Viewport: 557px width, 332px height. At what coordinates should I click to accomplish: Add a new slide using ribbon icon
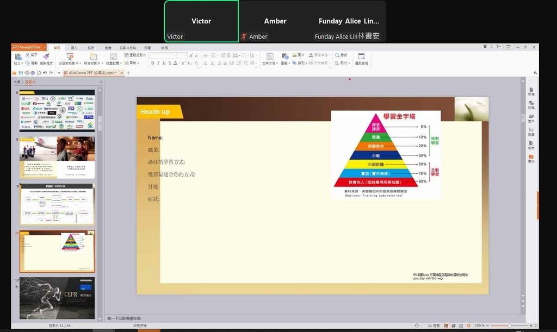(x=94, y=57)
